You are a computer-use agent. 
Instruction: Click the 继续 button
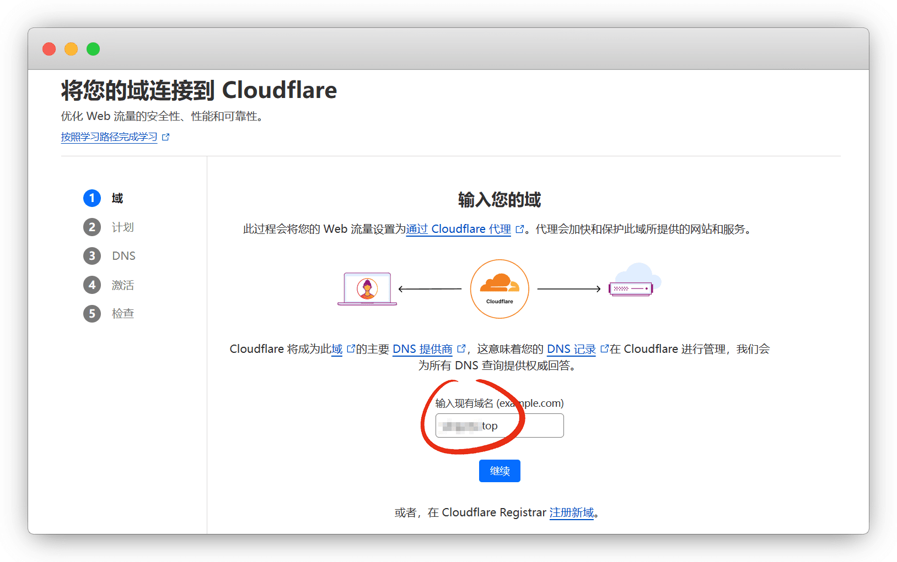pyautogui.click(x=499, y=471)
